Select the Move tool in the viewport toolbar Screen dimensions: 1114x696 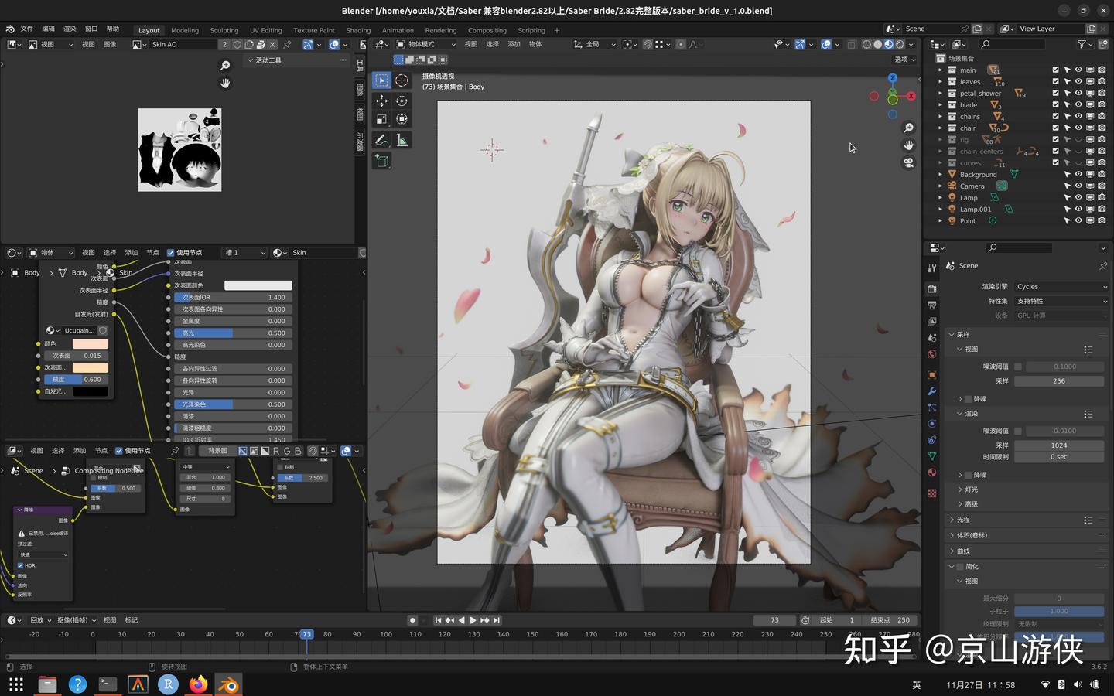pyautogui.click(x=382, y=101)
